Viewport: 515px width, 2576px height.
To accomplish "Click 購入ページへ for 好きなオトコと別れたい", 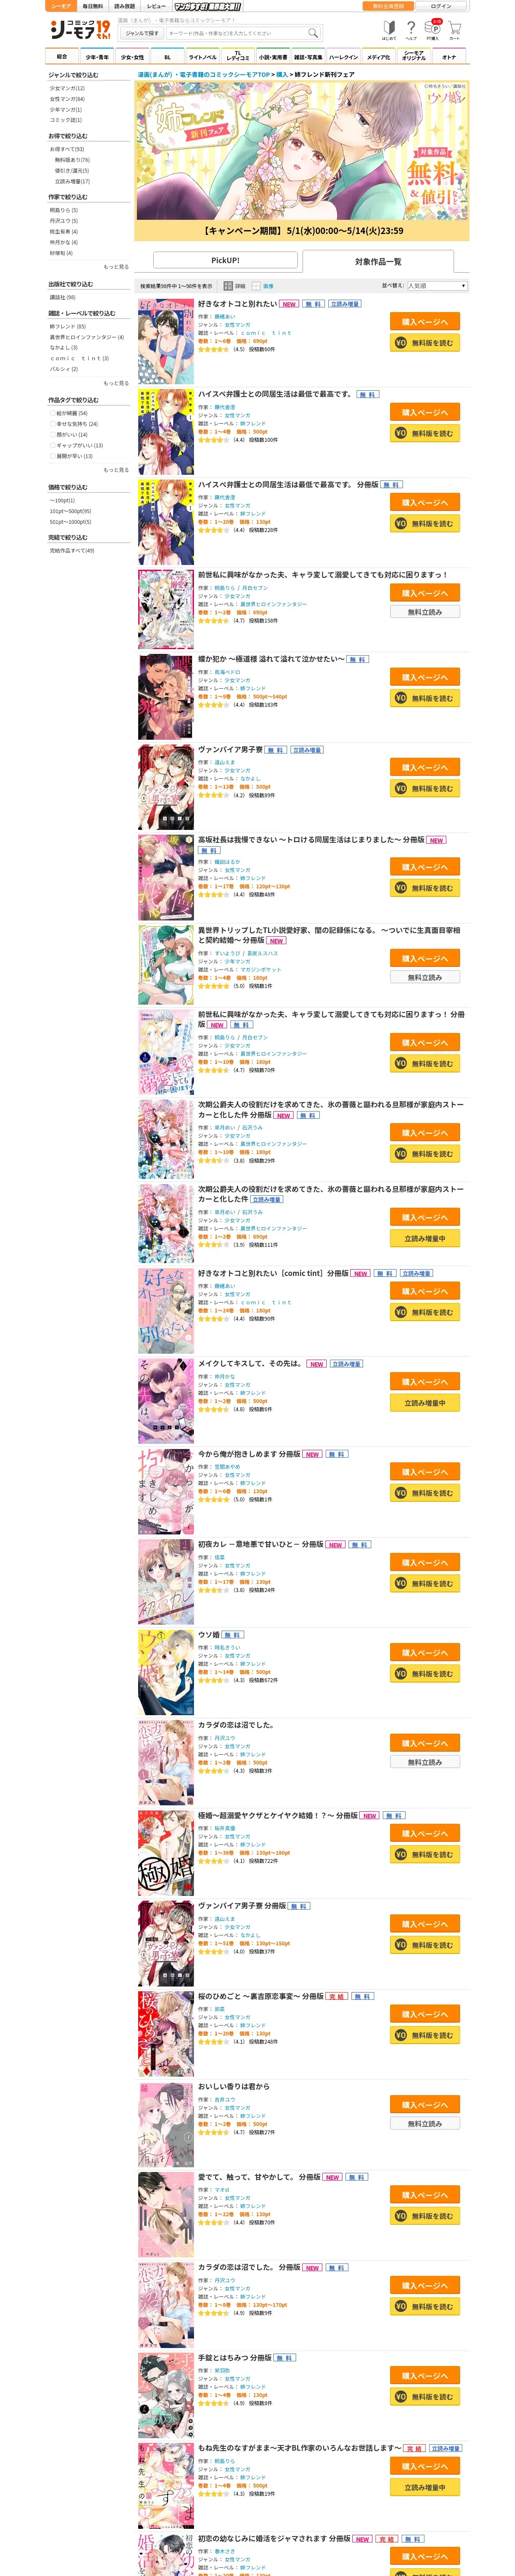I will click(425, 322).
